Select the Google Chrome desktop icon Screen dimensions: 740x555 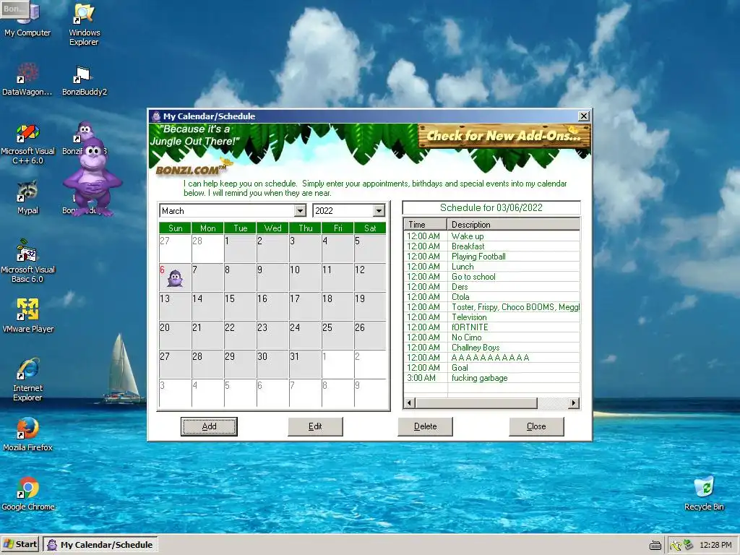point(28,494)
